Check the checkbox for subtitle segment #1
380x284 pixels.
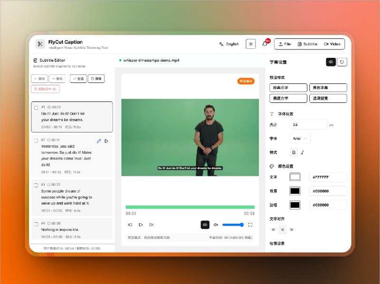point(36,107)
